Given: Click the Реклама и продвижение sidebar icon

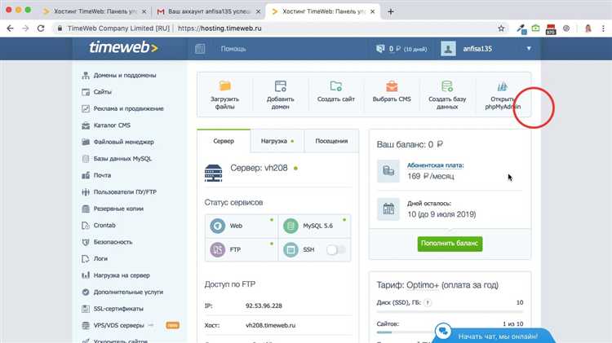Looking at the screenshot, I should coord(86,108).
